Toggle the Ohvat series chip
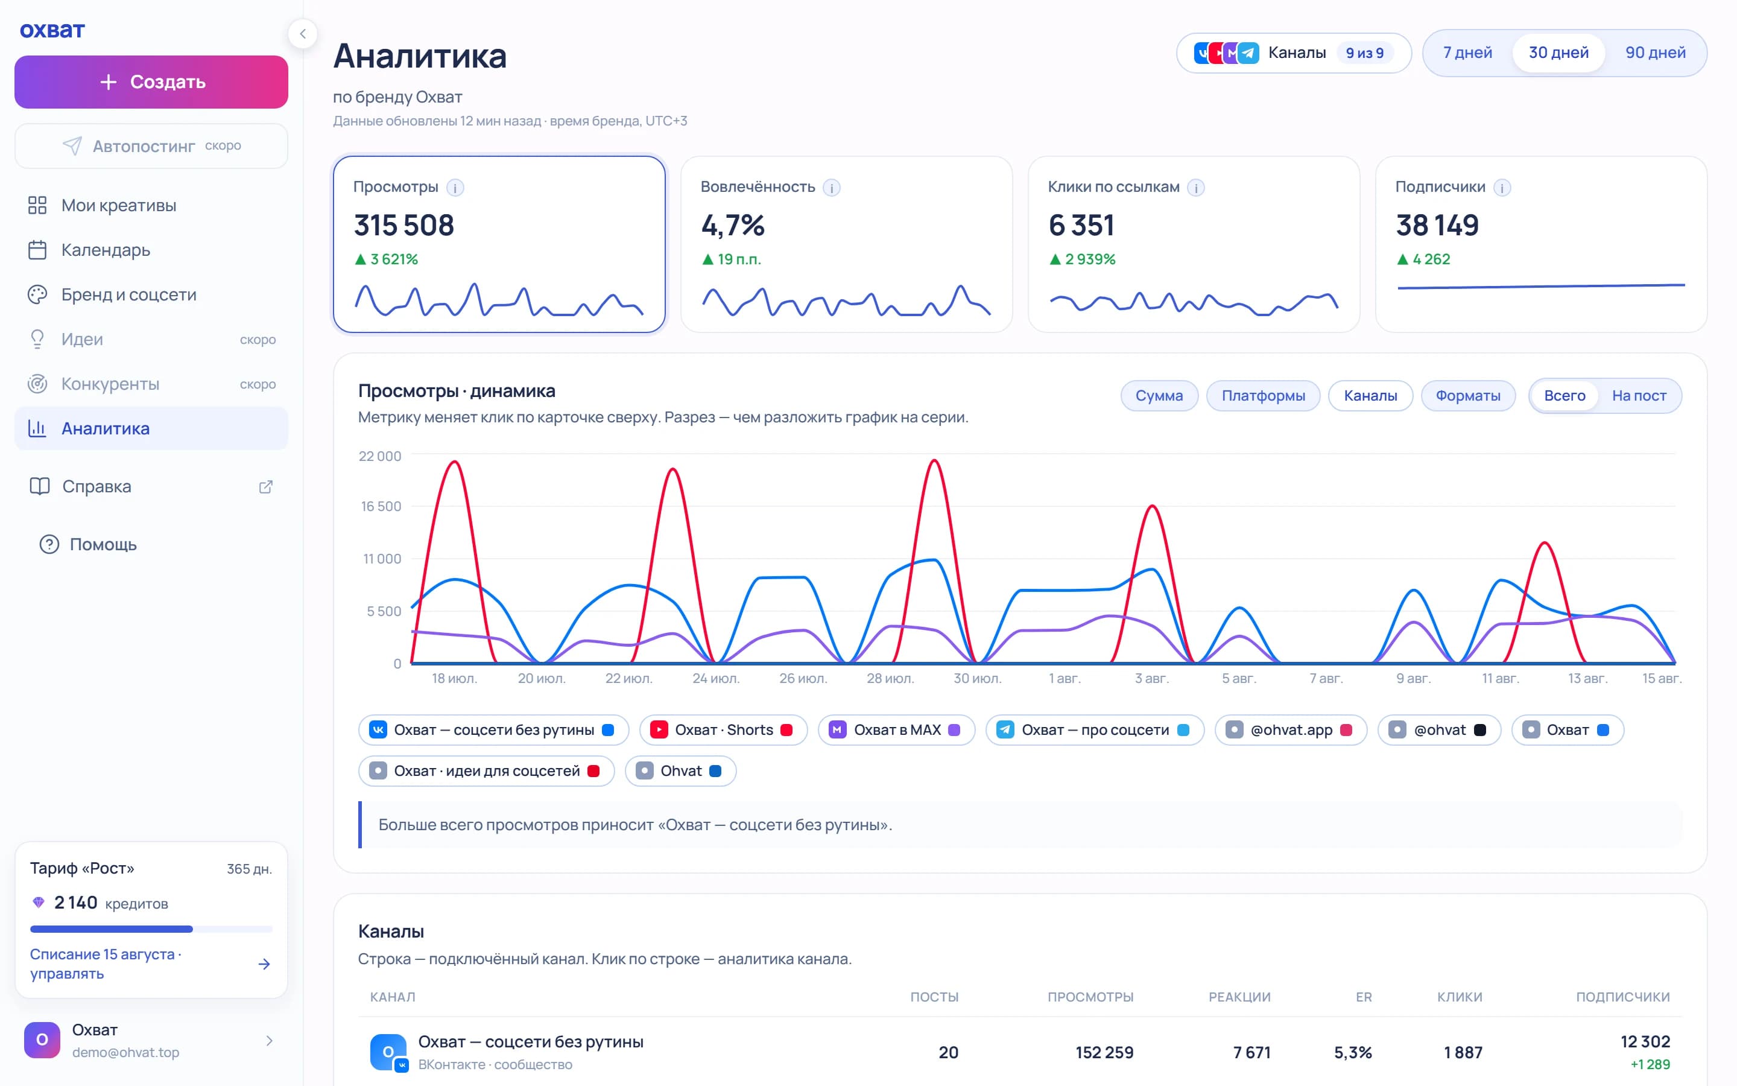 680,770
